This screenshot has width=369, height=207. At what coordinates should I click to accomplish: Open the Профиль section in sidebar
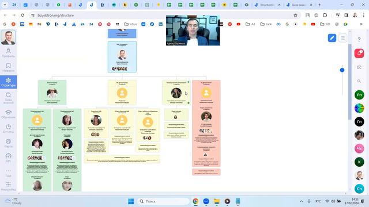point(8,53)
